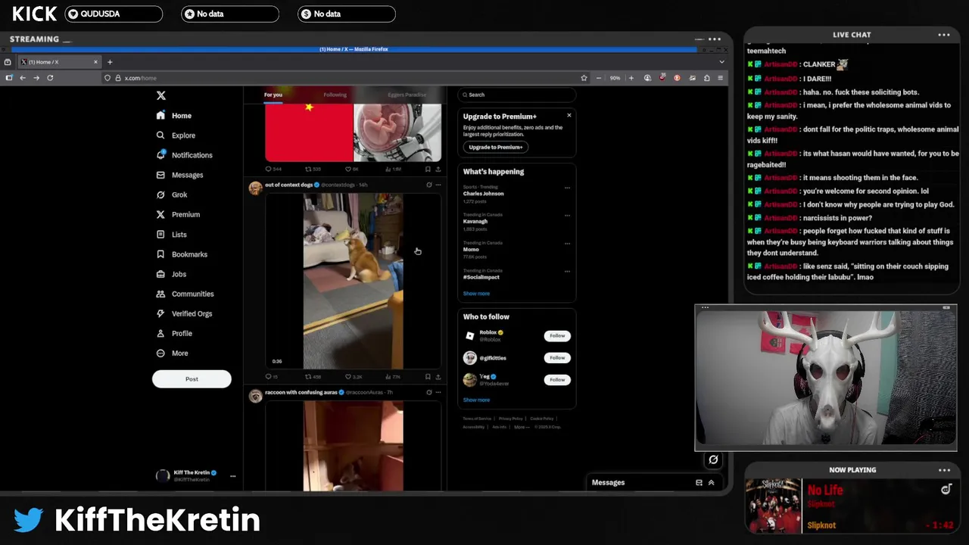Go back in Firefox
The height and width of the screenshot is (545, 969).
(23, 78)
